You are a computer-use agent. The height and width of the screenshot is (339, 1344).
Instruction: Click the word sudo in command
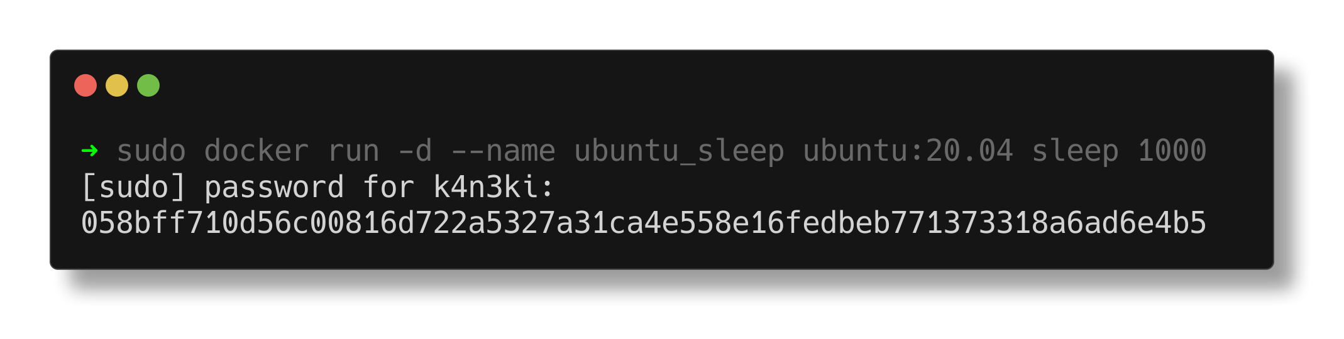[x=151, y=151]
